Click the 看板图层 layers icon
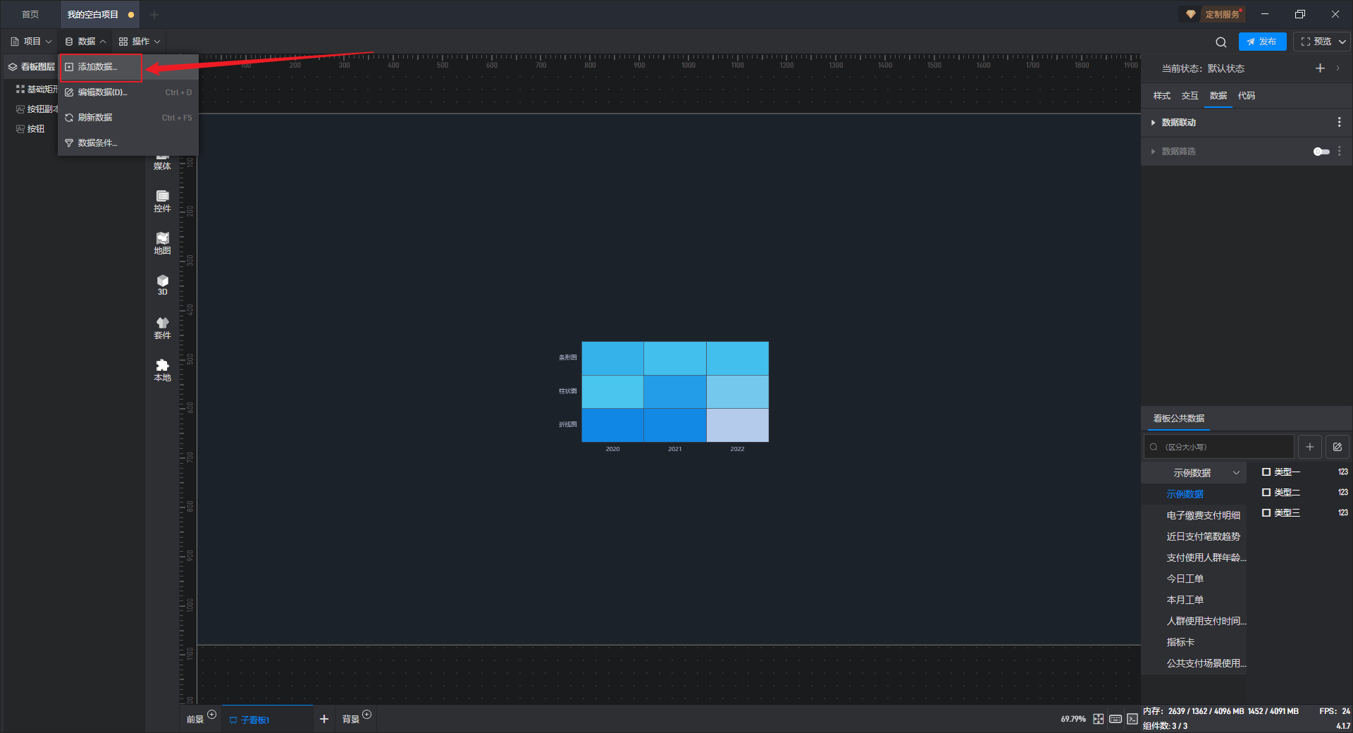 (13, 67)
